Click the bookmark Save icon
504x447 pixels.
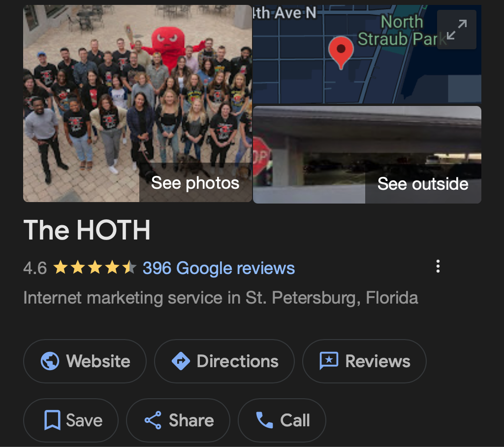[x=52, y=420]
